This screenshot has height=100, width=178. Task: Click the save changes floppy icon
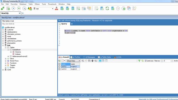pos(89,61)
